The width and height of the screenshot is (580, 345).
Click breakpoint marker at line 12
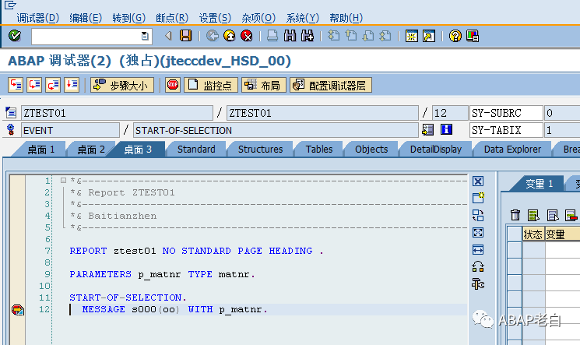coord(17,309)
